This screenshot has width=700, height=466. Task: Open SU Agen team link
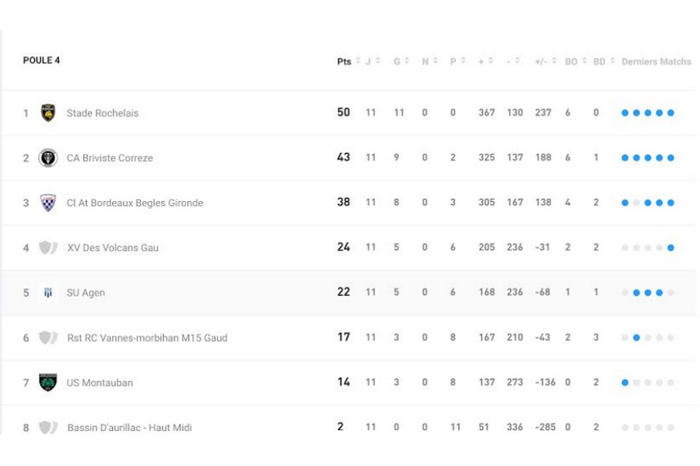[x=86, y=293]
